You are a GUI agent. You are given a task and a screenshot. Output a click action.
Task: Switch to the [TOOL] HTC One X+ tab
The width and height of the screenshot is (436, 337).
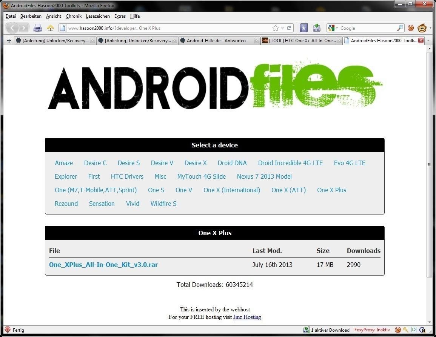302,41
